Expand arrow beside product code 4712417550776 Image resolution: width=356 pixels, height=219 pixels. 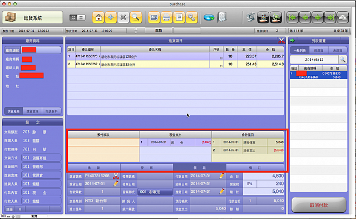(99, 56)
